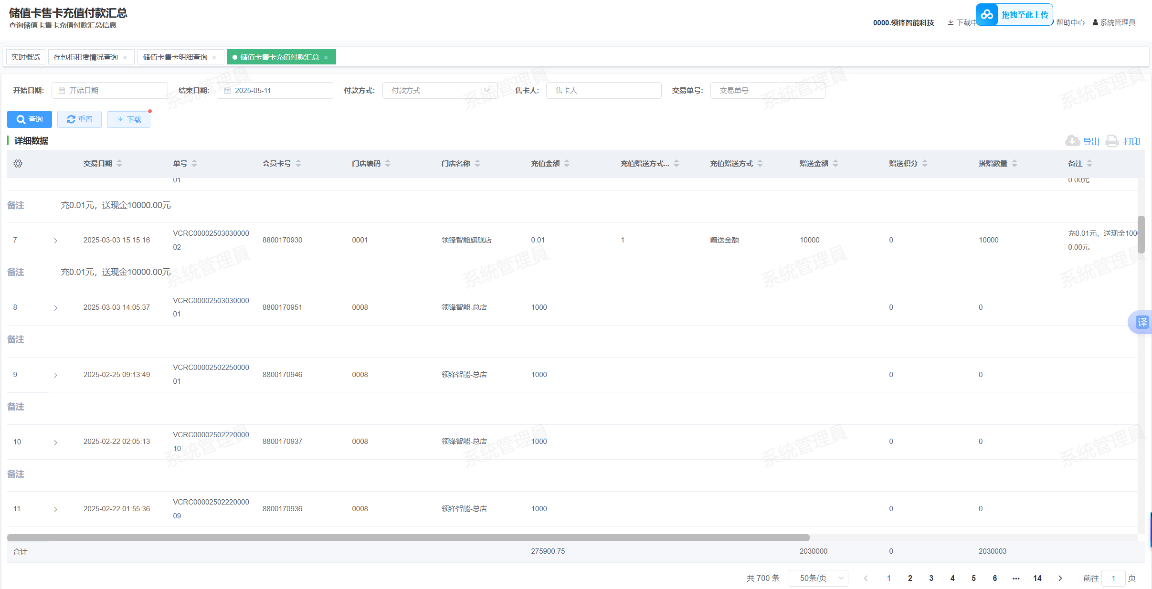Viewport: 1152px width, 589px height.
Task: Click the cloud export icon
Action: coord(1072,141)
